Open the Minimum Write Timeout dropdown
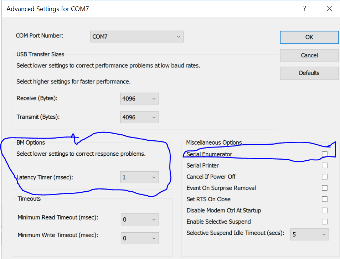This screenshot has height=259, width=340. tap(140, 238)
